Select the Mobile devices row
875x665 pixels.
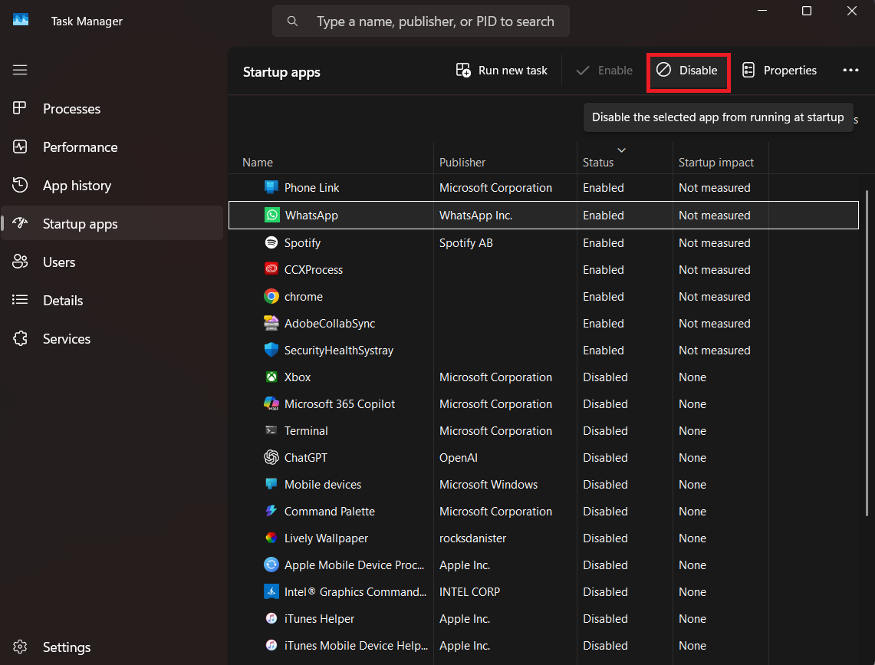pyautogui.click(x=544, y=484)
